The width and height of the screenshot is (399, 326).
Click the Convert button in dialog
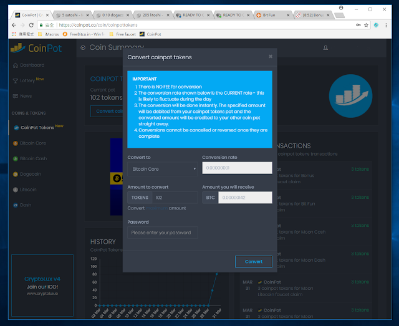click(x=254, y=262)
